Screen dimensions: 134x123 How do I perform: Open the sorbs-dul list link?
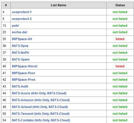19,32
